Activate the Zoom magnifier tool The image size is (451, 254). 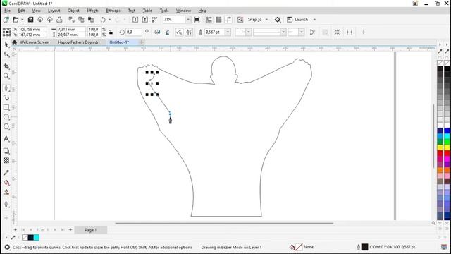(6, 76)
